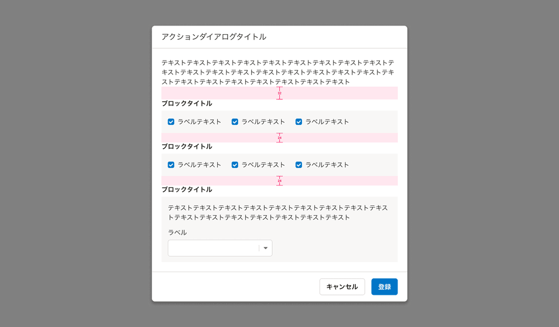Toggle the middle checkbox in the first ブロックタイトル block
The height and width of the screenshot is (327, 559).
pyautogui.click(x=235, y=122)
